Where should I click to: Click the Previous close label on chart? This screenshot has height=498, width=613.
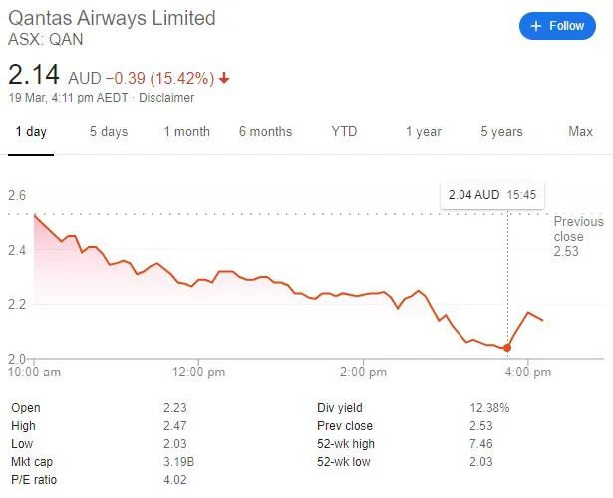coord(578,230)
